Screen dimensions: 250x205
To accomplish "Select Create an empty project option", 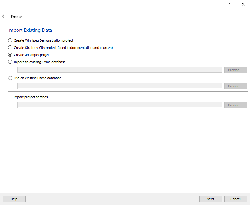I will point(10,55).
